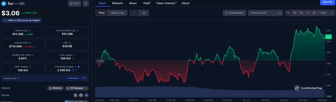Click info icon beside Unlocked Mkt Cap

click(77, 31)
